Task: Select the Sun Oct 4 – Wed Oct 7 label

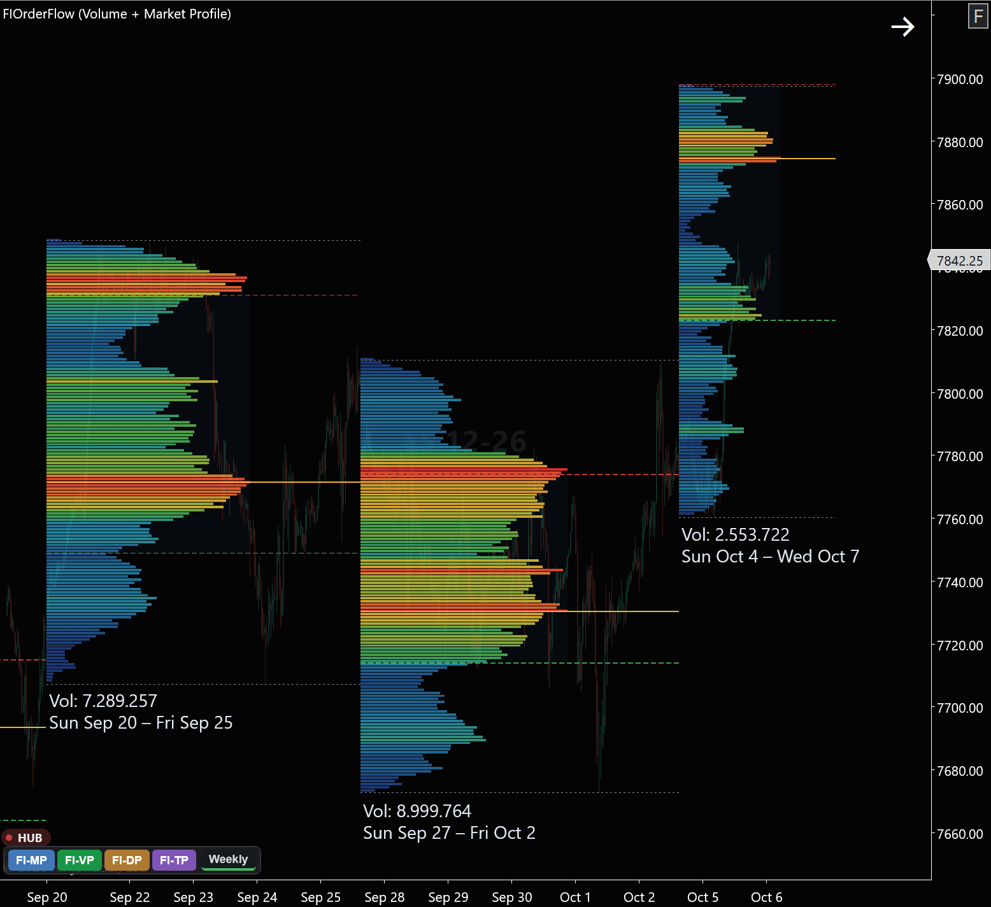Action: tap(771, 556)
